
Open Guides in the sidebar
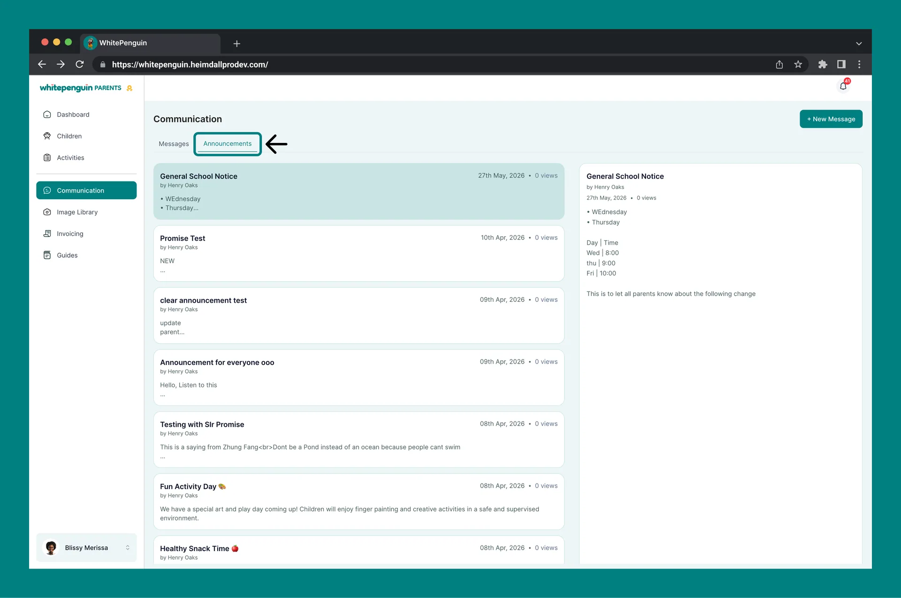(x=86, y=255)
